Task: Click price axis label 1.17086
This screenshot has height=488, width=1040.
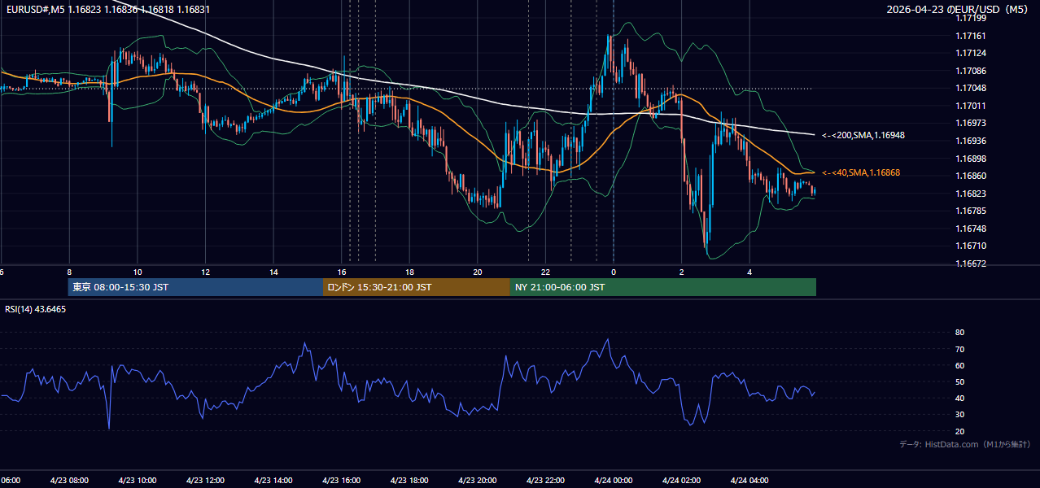Action: click(971, 71)
